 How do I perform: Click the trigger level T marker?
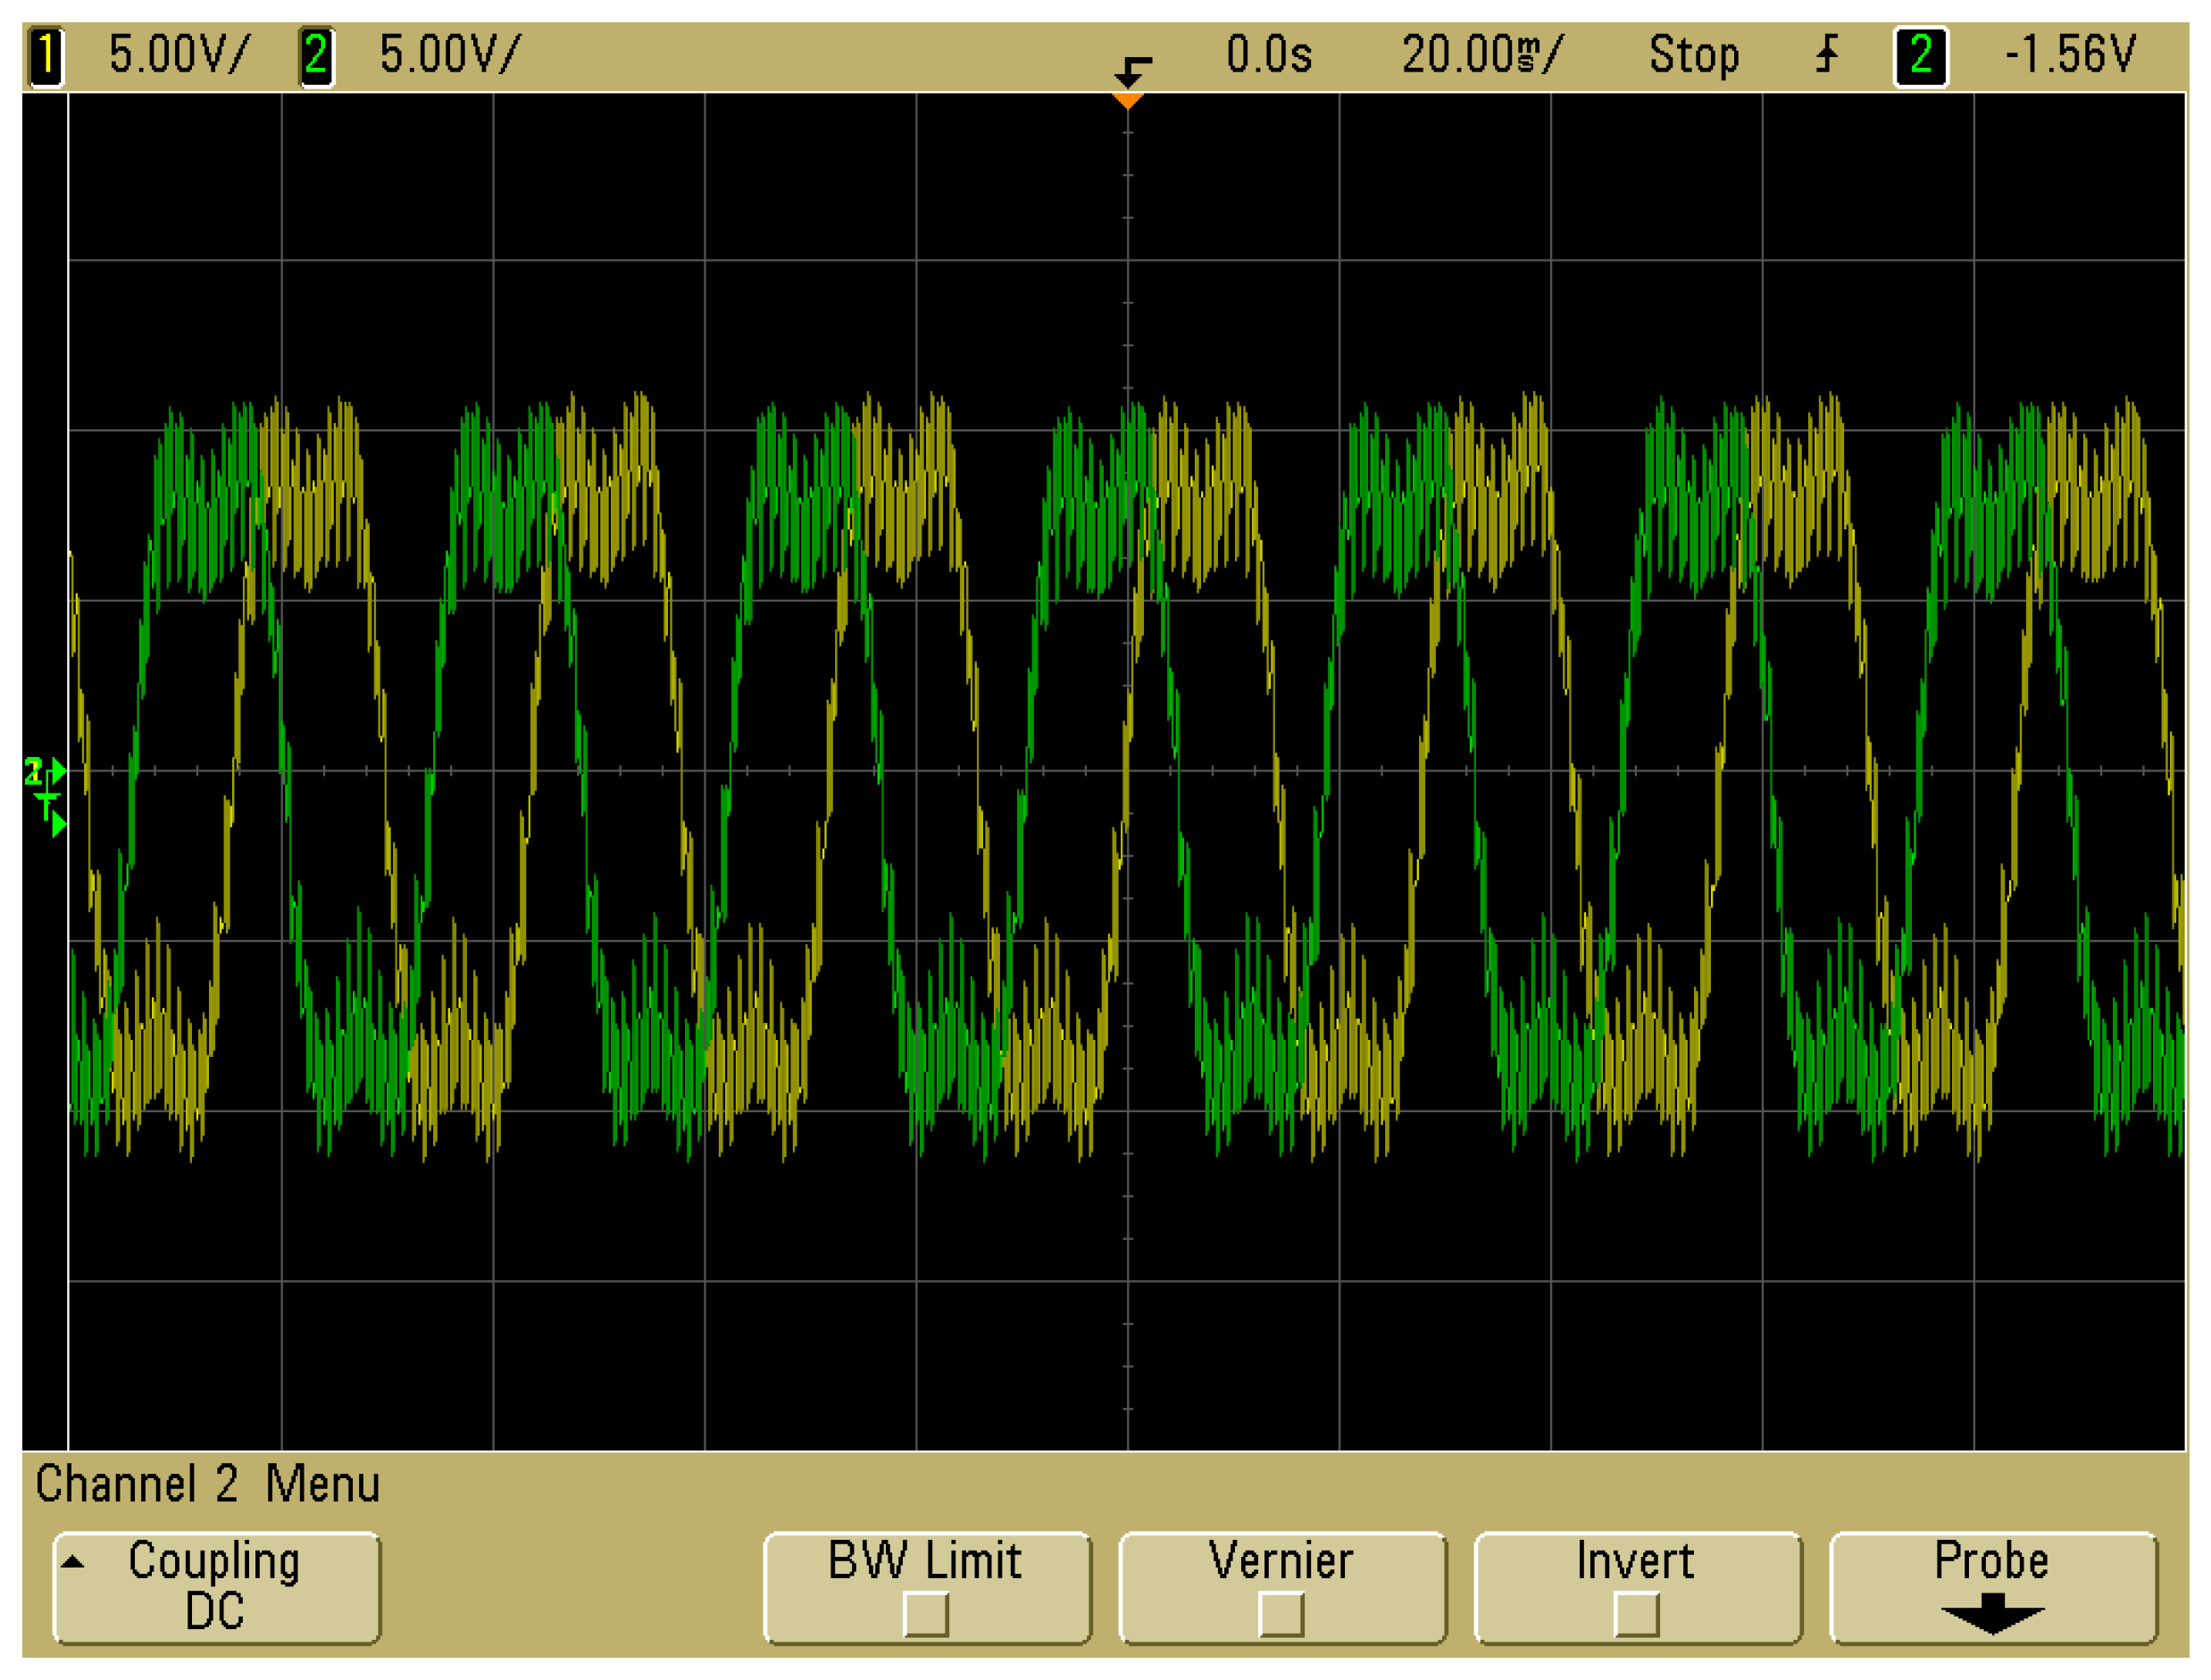(x=50, y=813)
